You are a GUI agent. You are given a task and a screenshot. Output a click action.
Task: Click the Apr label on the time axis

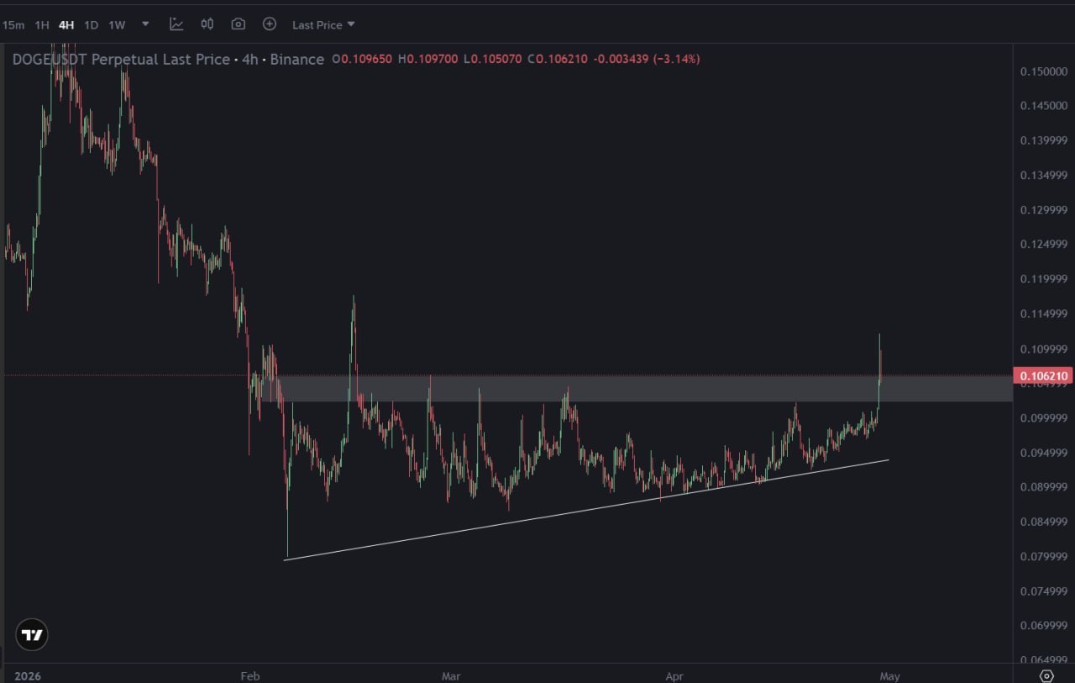coord(674,675)
